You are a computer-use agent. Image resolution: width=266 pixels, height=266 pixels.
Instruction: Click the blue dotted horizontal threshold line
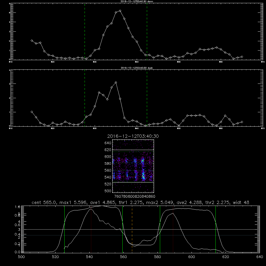140,235
